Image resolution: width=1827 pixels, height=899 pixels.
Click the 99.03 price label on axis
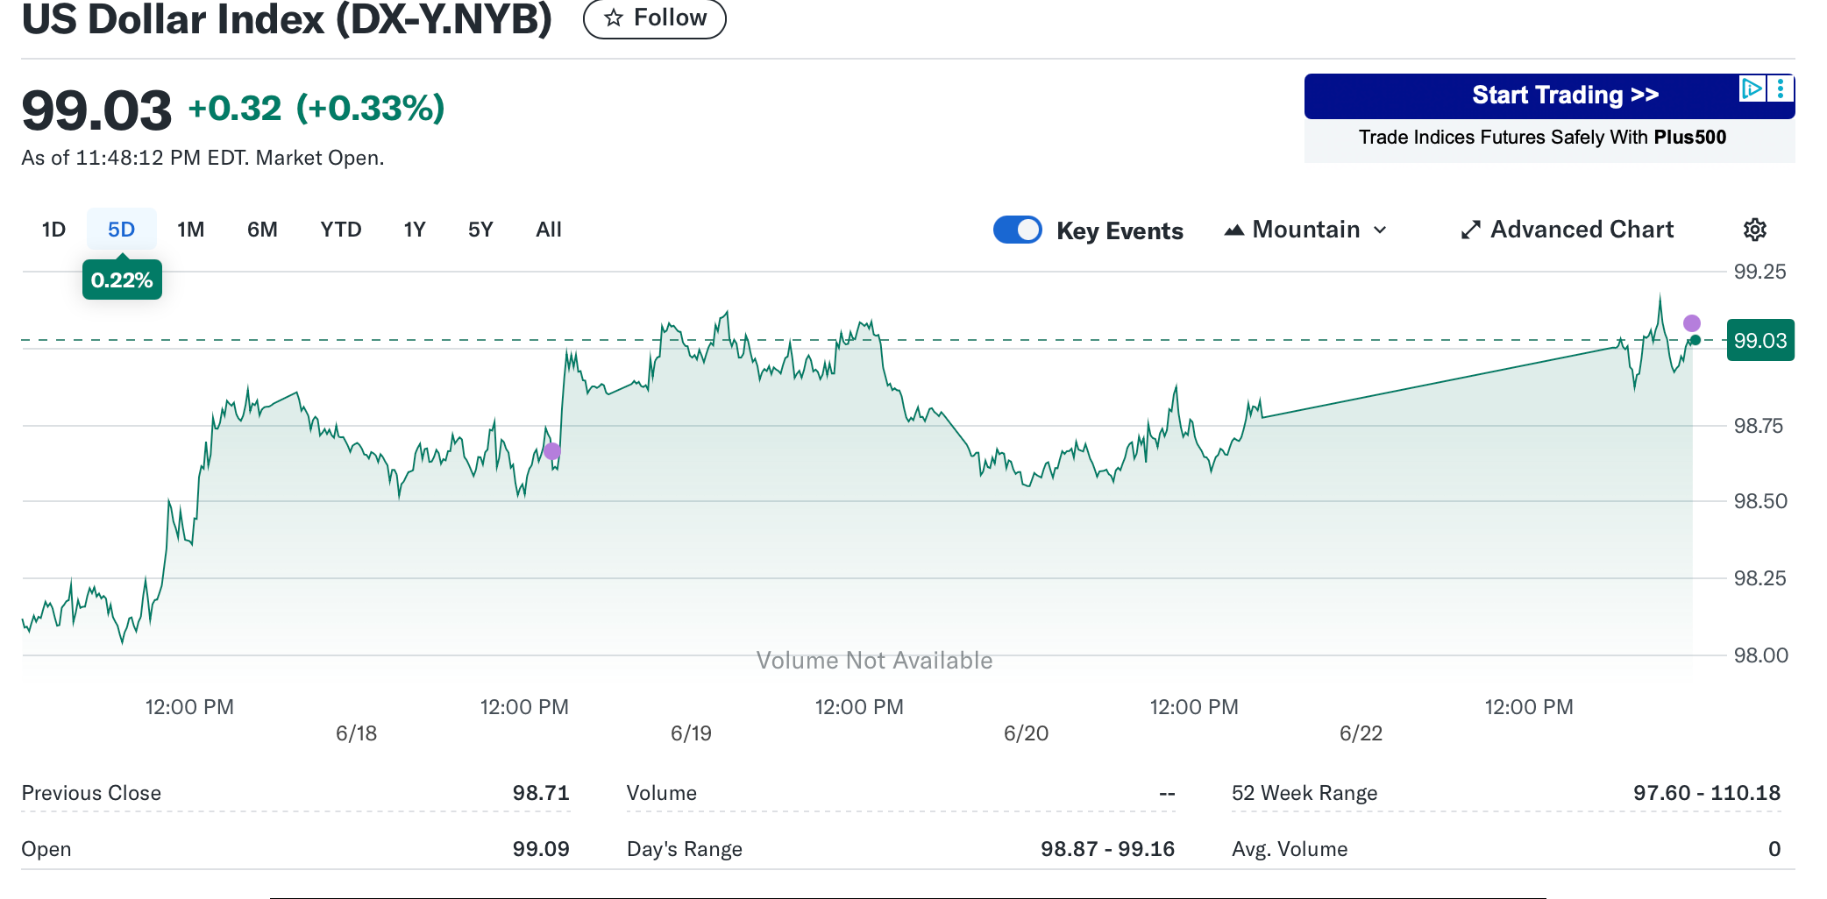(x=1760, y=340)
